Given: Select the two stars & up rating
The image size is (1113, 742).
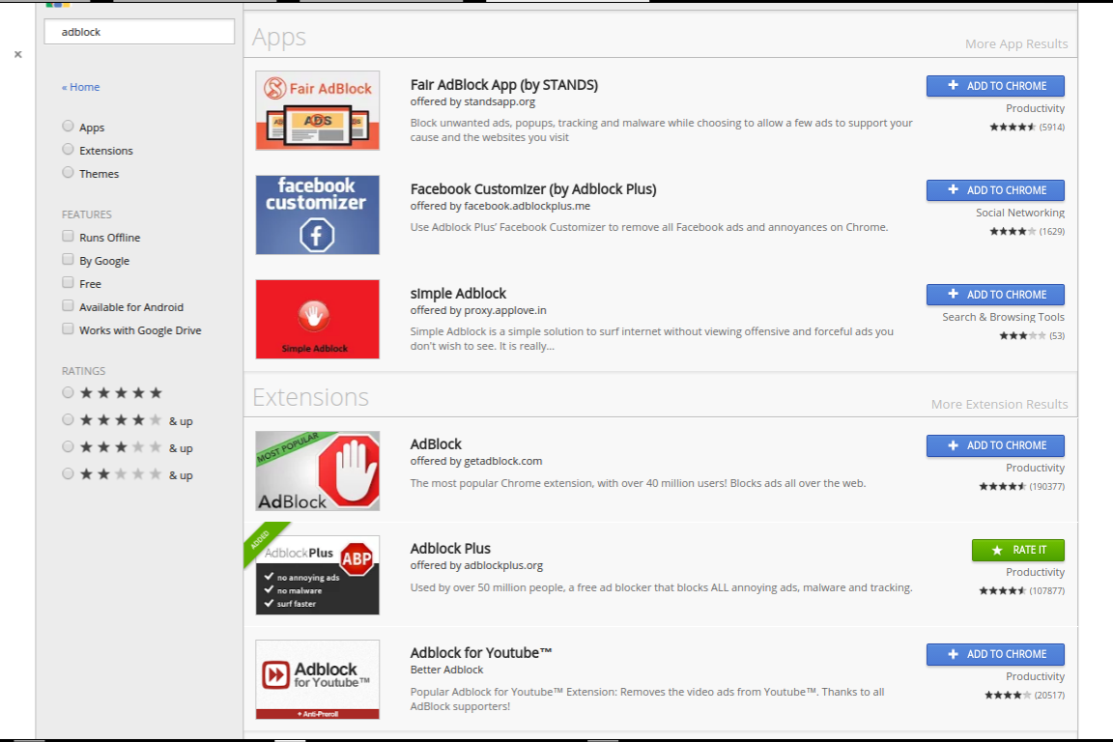Looking at the screenshot, I should [69, 473].
